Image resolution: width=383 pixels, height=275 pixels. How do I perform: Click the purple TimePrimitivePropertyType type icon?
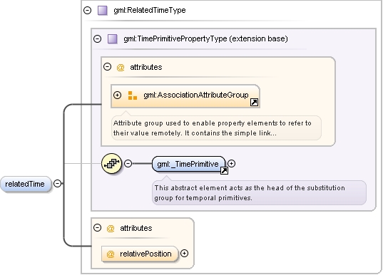click(x=113, y=38)
